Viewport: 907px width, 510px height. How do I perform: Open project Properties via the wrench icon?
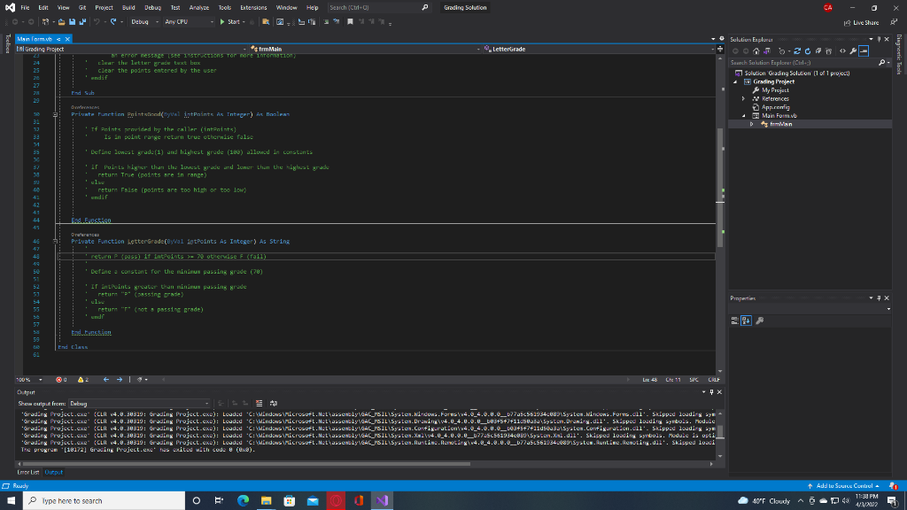[853, 50]
